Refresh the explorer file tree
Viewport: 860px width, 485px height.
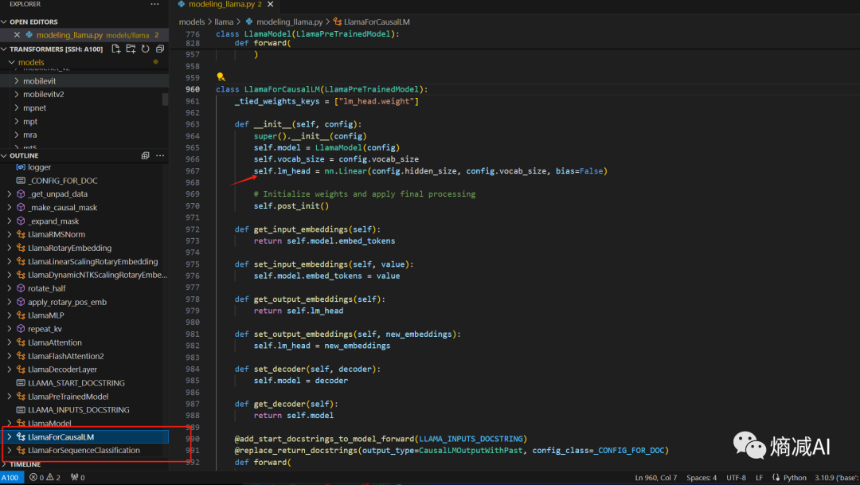tap(146, 49)
